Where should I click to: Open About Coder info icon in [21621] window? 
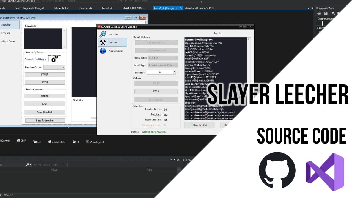[x=103, y=51]
